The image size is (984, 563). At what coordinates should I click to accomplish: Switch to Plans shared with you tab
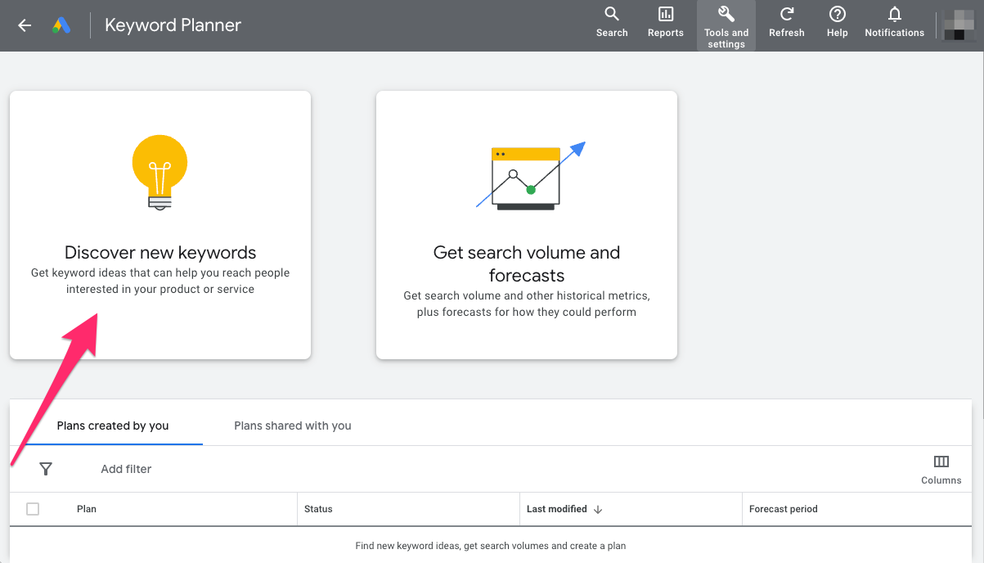[293, 426]
